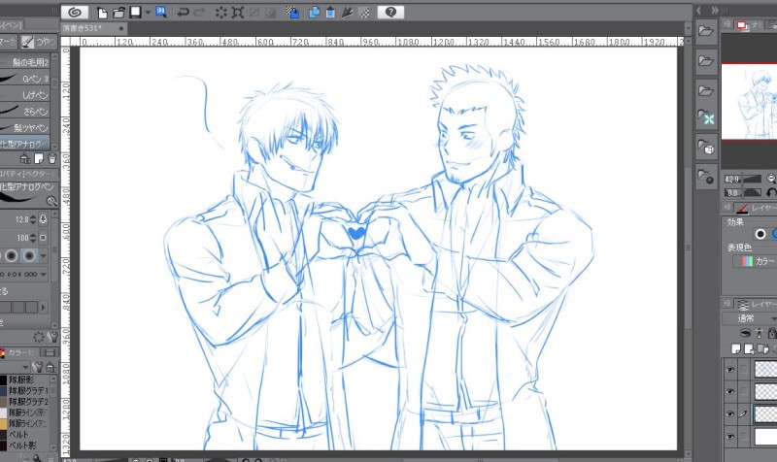Click the blue copy layers icon
777x462 pixels.
pyautogui.click(x=314, y=13)
